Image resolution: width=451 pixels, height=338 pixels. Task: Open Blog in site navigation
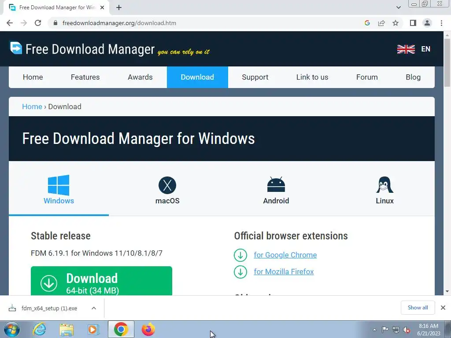coord(413,77)
